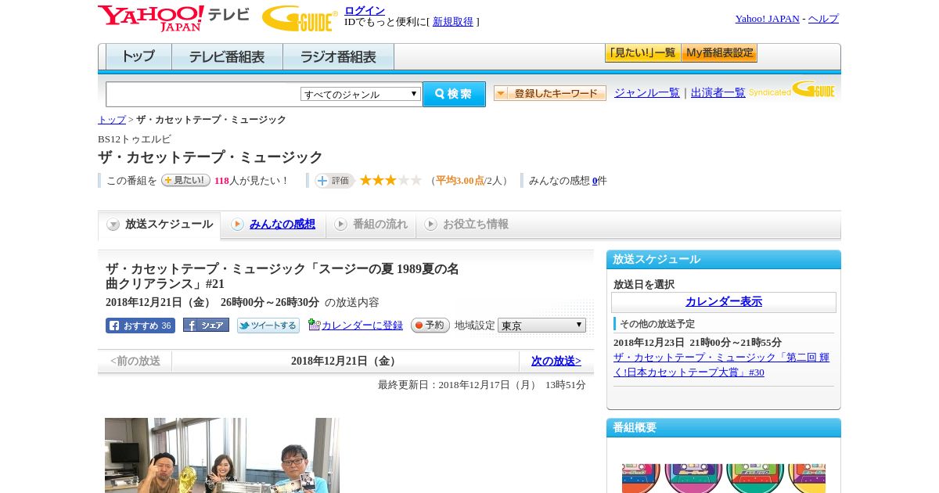Click the 見たい! add button

[x=185, y=180]
